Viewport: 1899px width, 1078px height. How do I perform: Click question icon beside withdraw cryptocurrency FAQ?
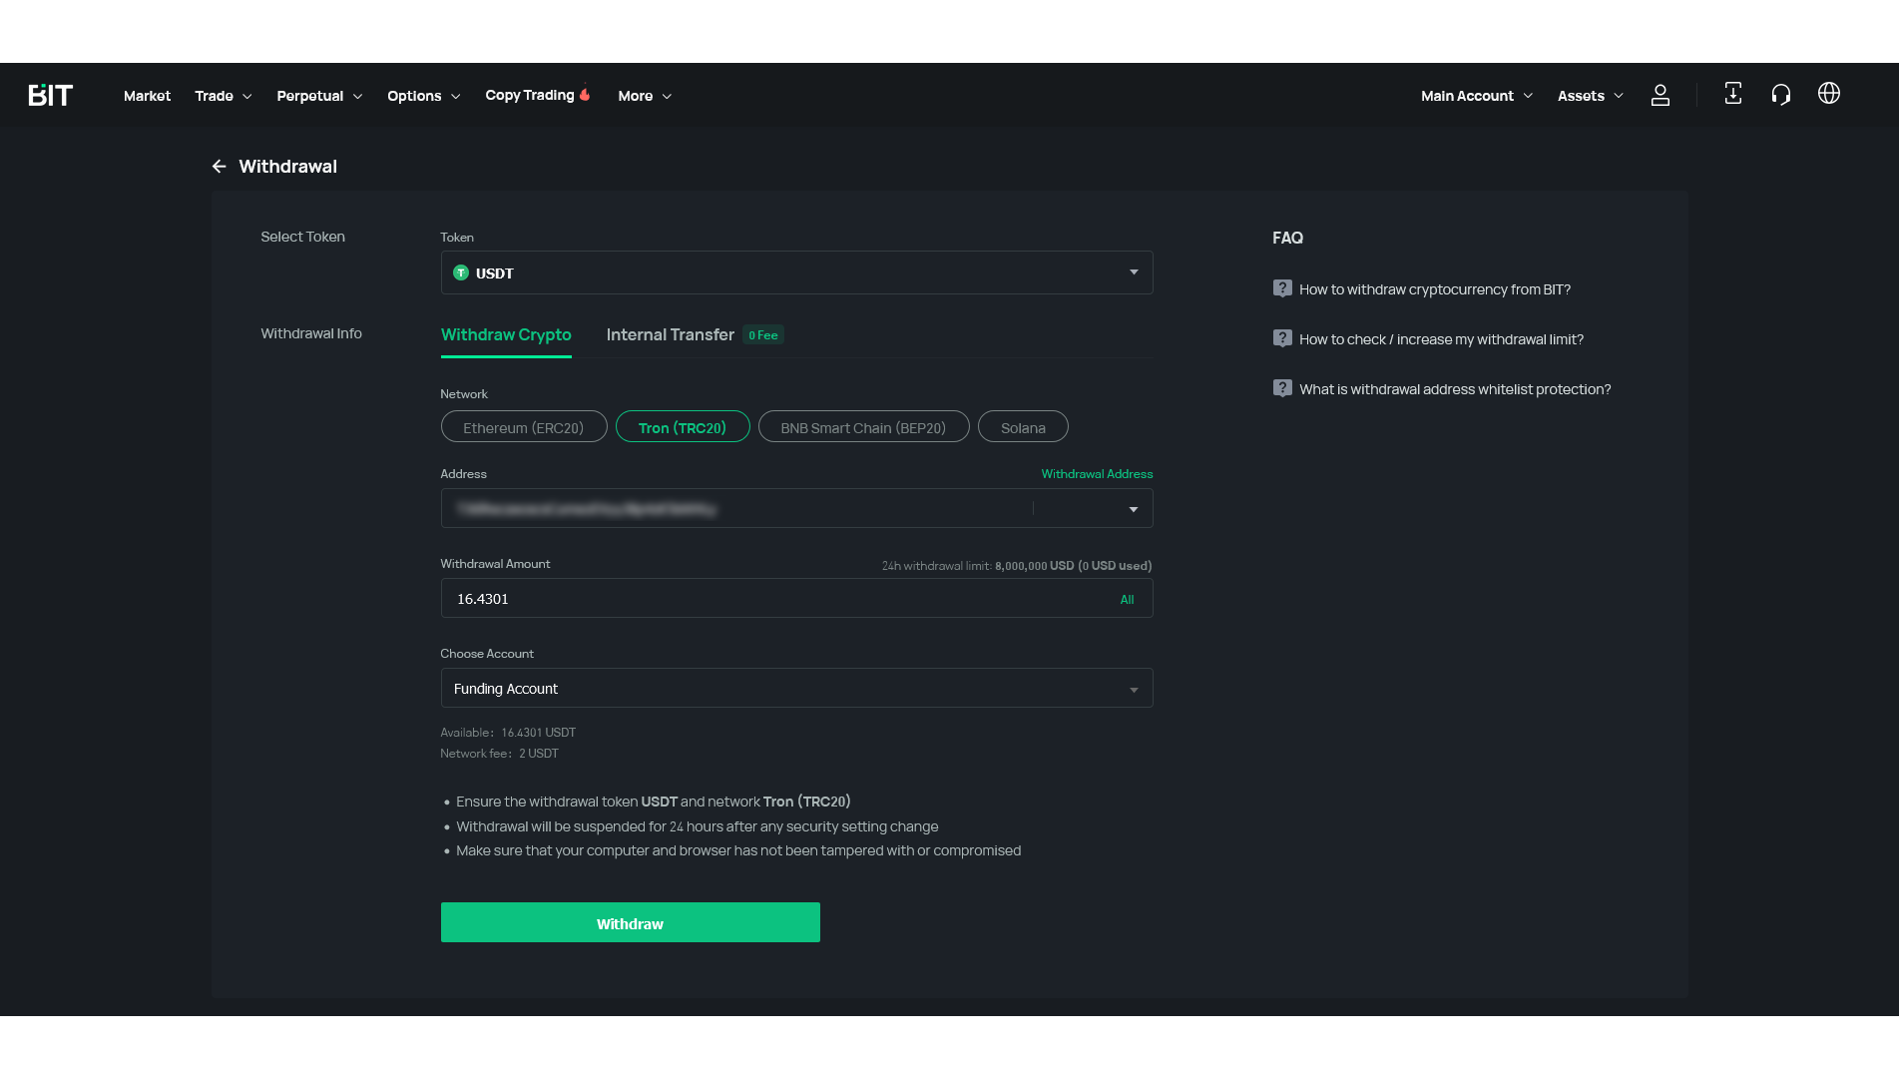[1282, 288]
